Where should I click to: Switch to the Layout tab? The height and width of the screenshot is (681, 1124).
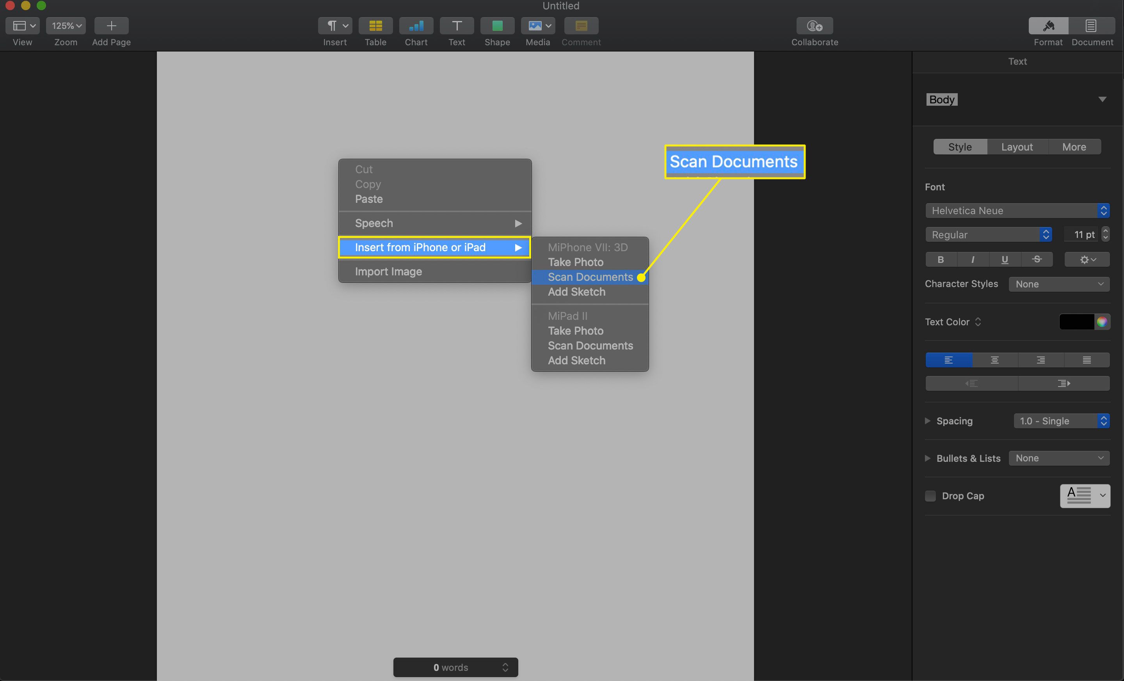[1017, 147]
